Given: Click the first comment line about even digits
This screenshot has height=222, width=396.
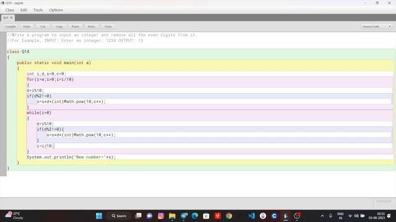Looking at the screenshot, I should [x=102, y=35].
